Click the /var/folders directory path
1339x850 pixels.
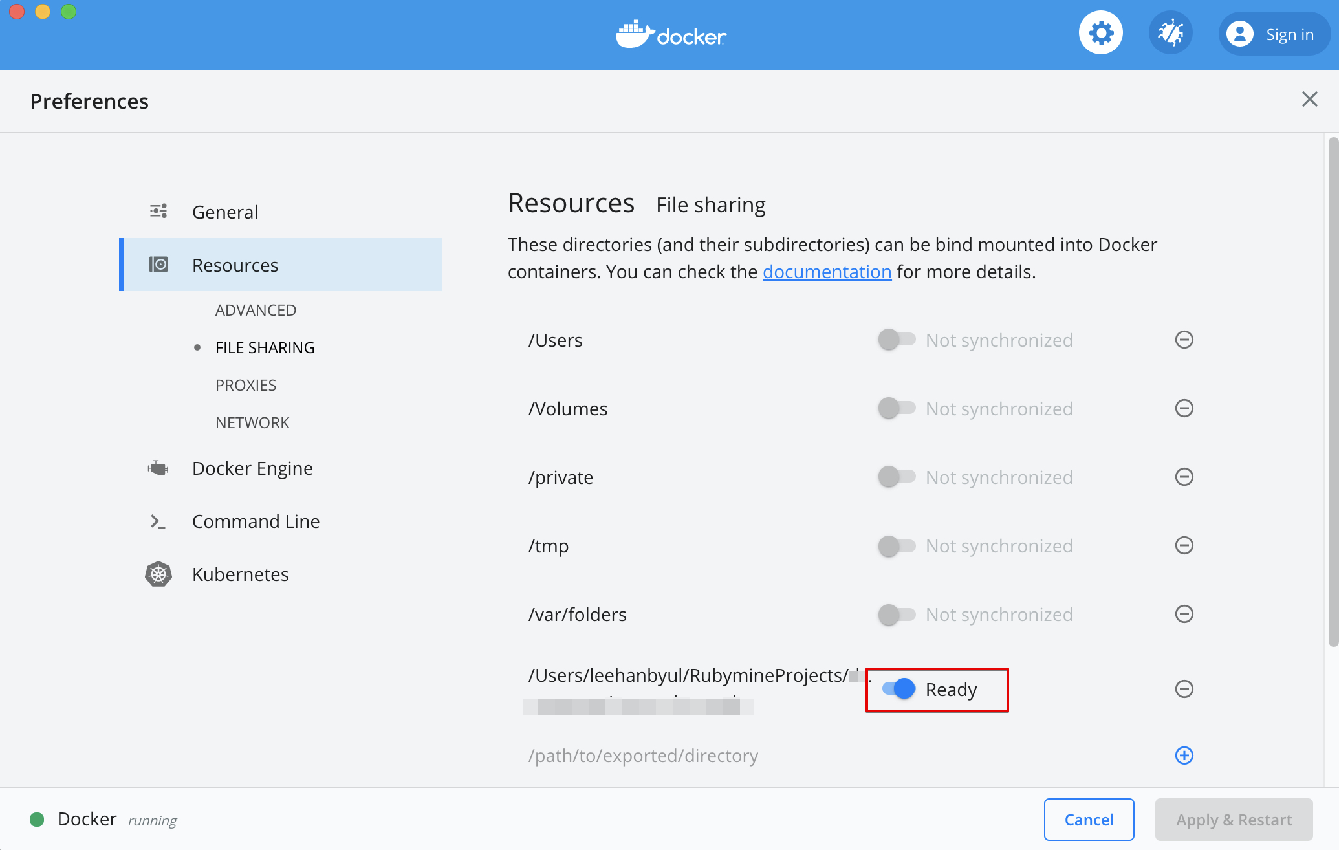click(578, 615)
